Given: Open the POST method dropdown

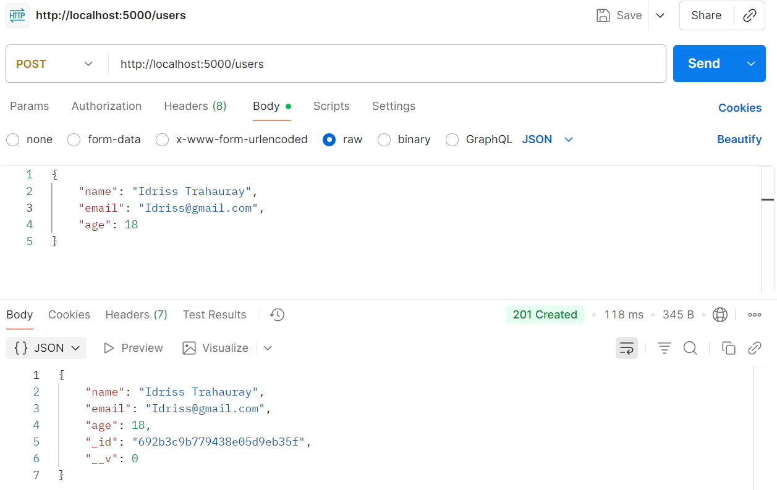Looking at the screenshot, I should point(56,64).
